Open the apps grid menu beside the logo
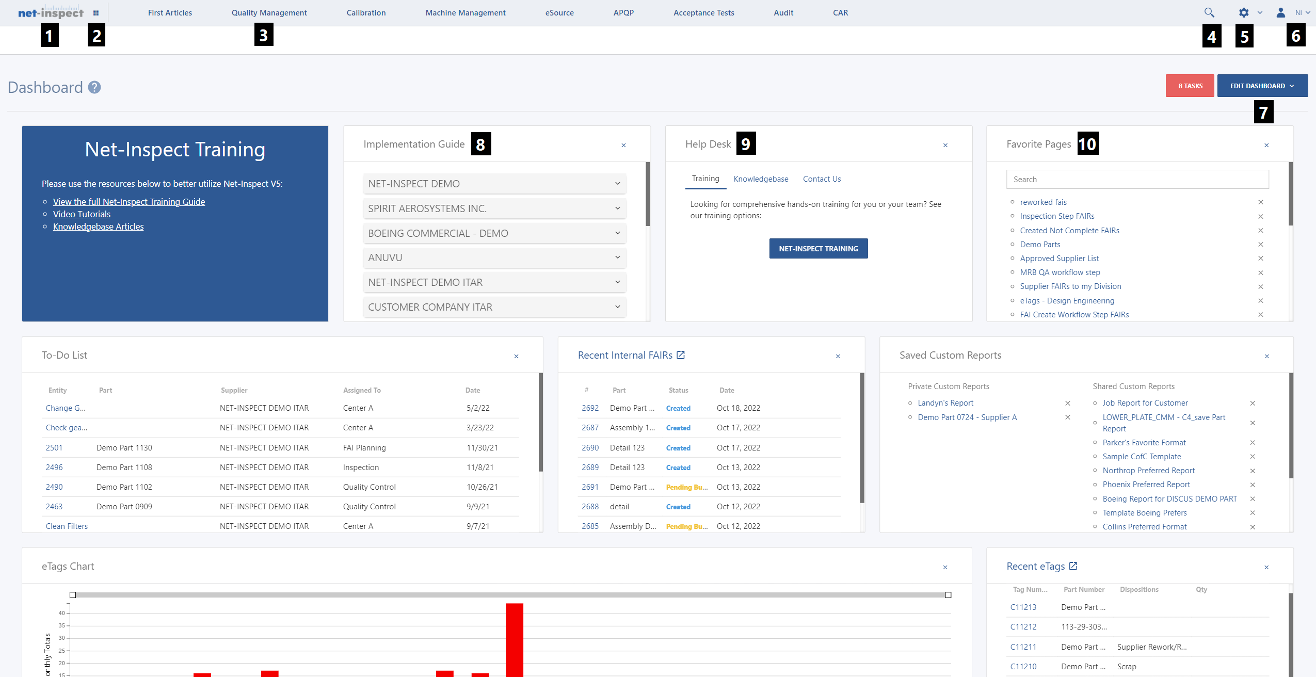 (x=96, y=12)
